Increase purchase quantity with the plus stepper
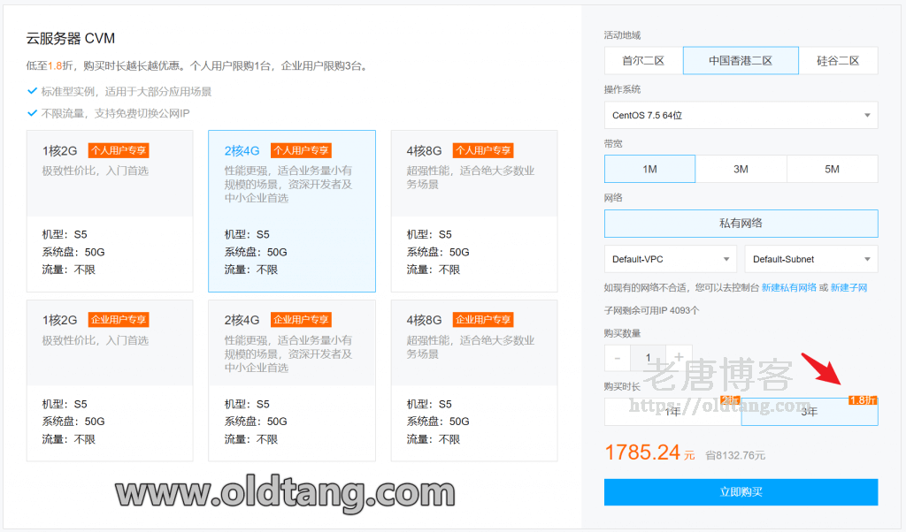This screenshot has height=532, width=906. (679, 358)
